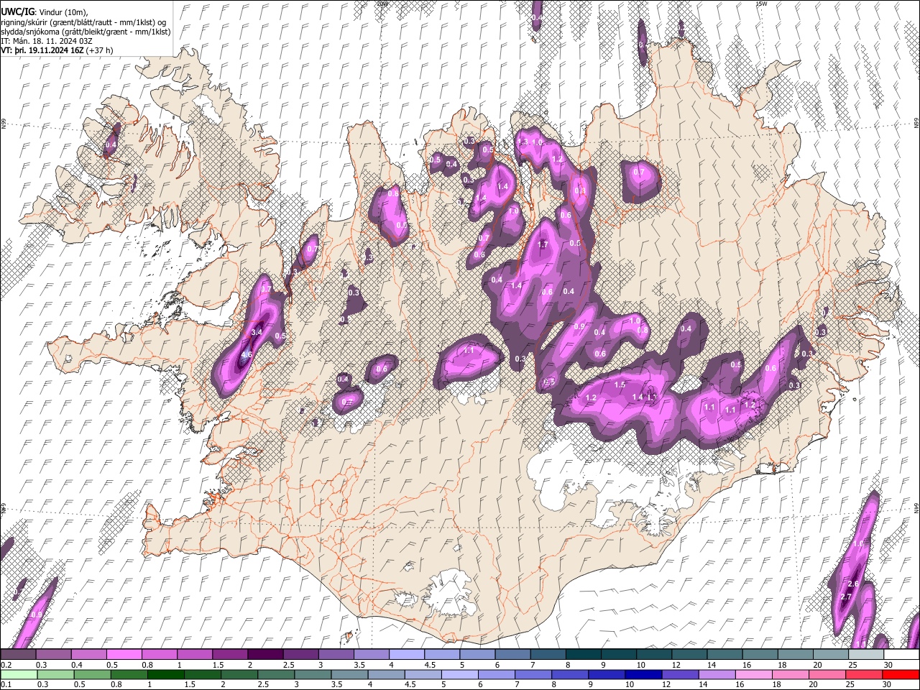Pick snow scale swatch between 2 and 2.5
Image resolution: width=920 pixels, height=690 pixels.
tap(266, 655)
